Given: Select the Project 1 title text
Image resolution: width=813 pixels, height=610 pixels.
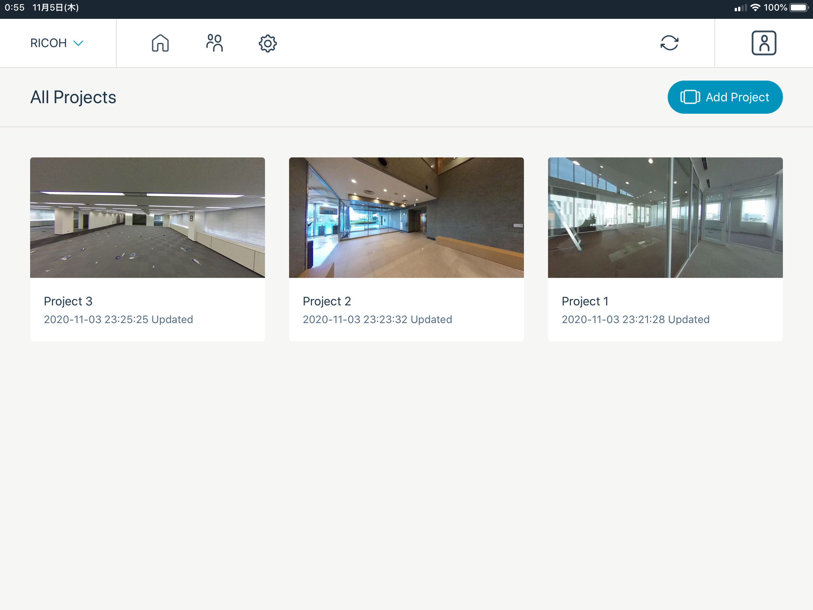Looking at the screenshot, I should tap(585, 301).
